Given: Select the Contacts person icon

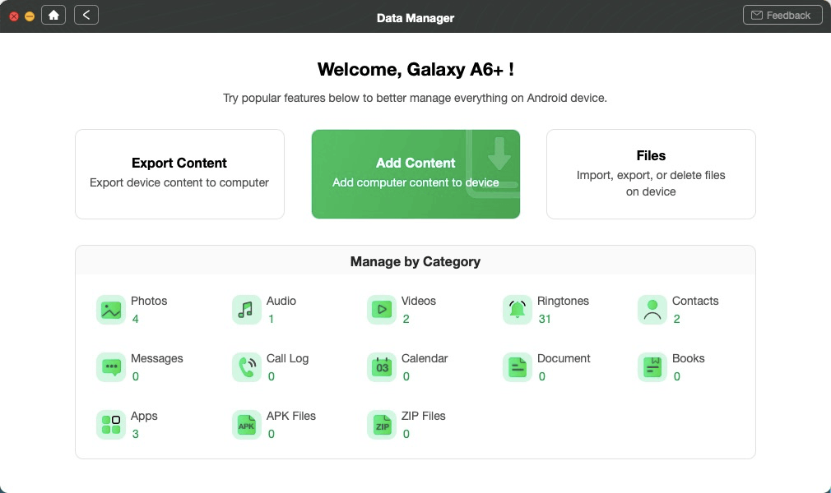Looking at the screenshot, I should 652,310.
